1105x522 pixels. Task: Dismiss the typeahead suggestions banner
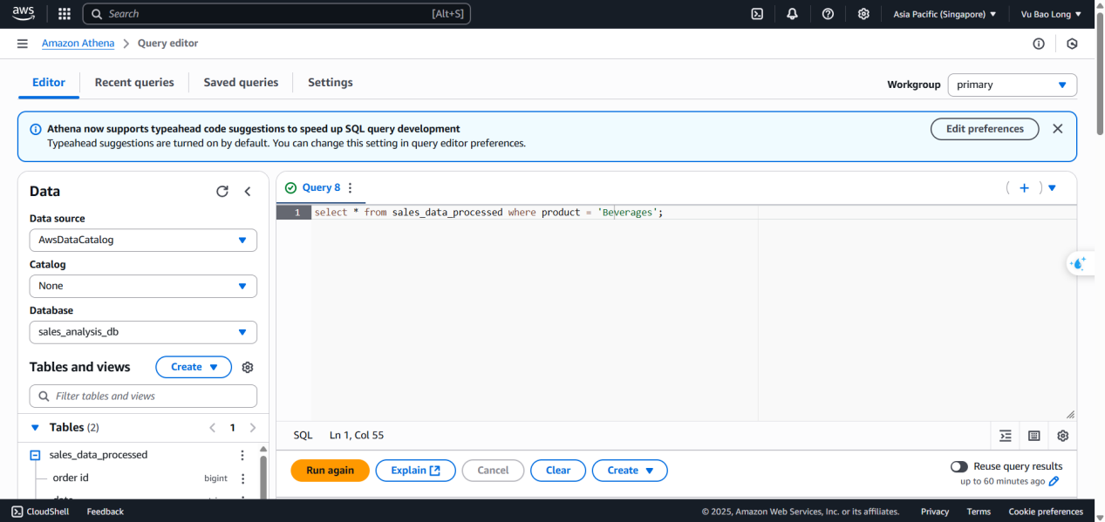coord(1058,129)
